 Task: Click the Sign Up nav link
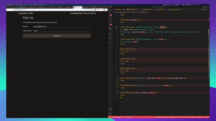(x=87, y=13)
